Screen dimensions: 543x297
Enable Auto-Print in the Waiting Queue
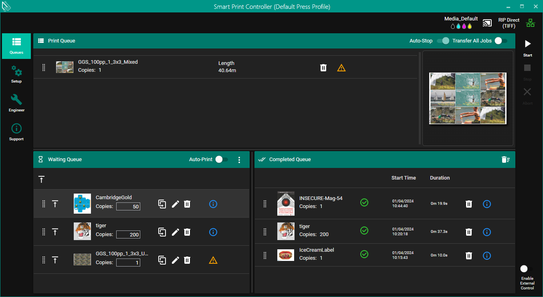tap(220, 159)
